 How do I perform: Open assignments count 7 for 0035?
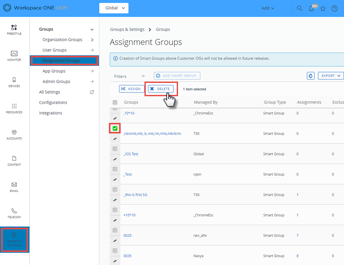(298, 235)
